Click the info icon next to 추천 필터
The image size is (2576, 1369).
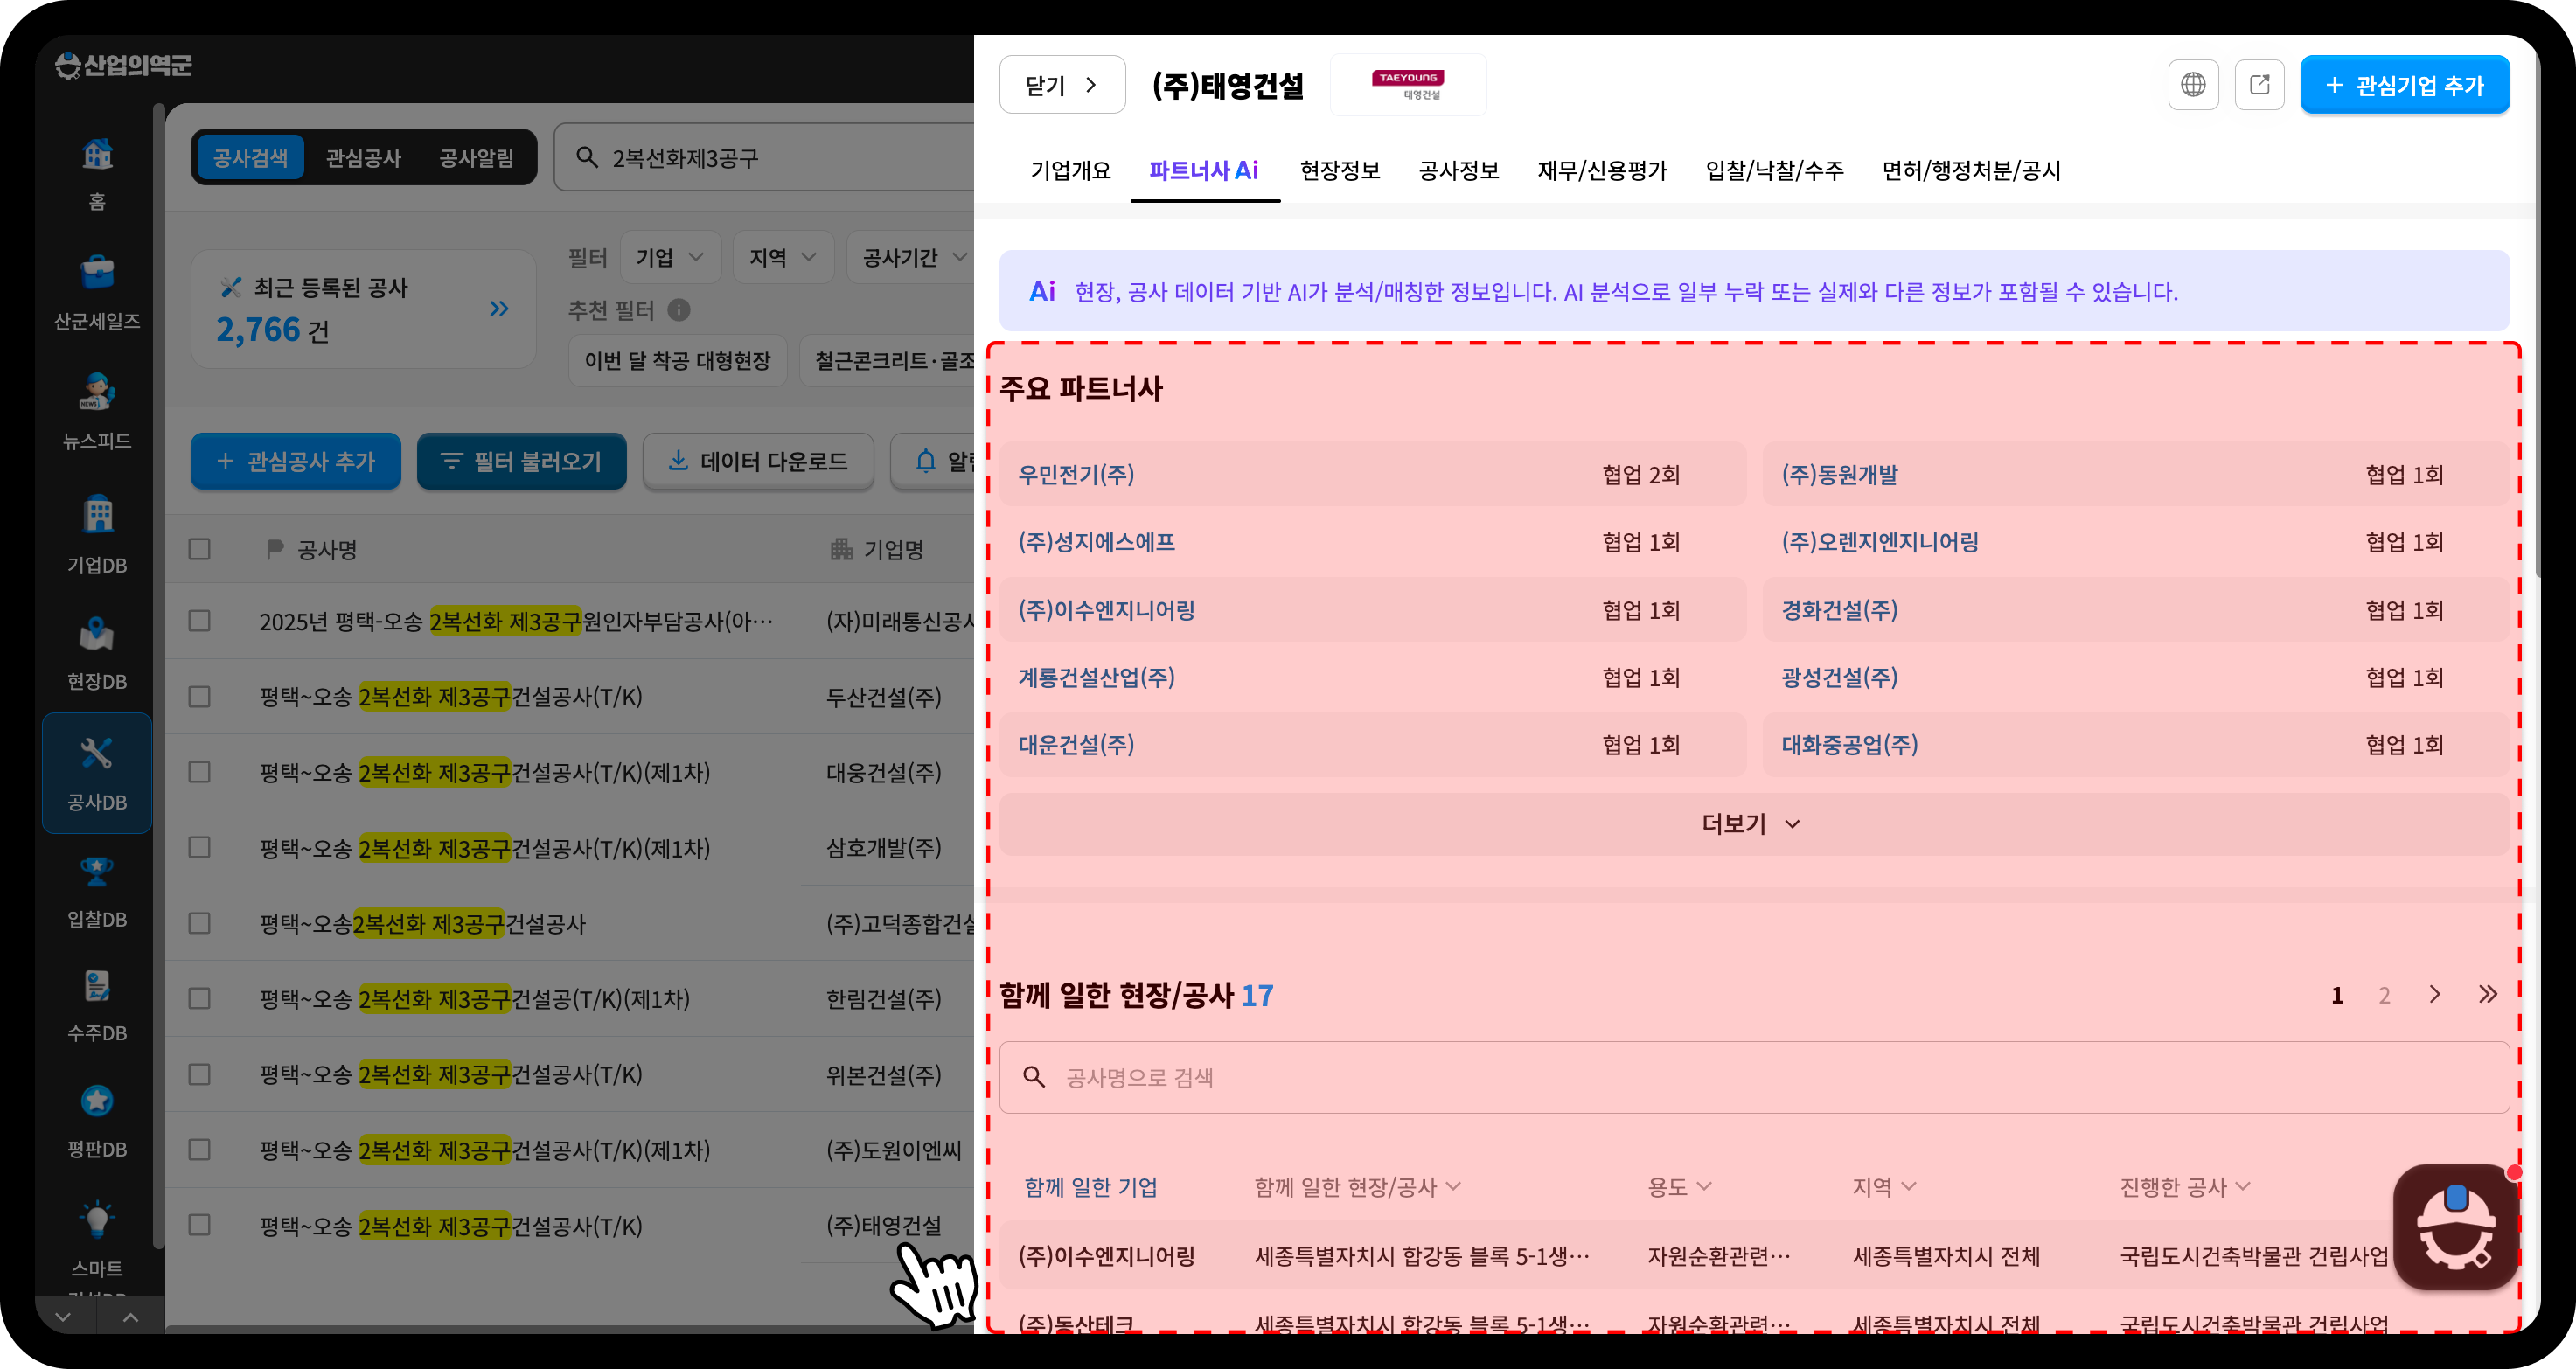tap(679, 310)
